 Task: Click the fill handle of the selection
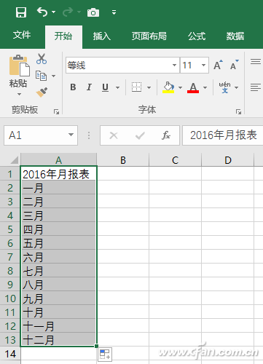coord(97,346)
